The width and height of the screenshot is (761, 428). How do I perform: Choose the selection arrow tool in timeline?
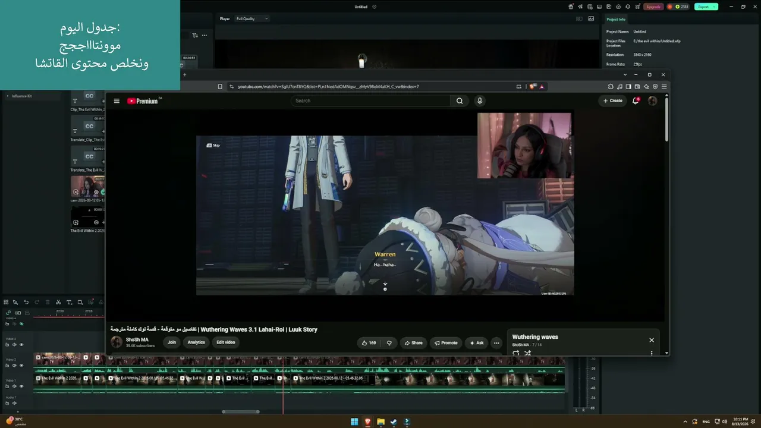tap(15, 302)
